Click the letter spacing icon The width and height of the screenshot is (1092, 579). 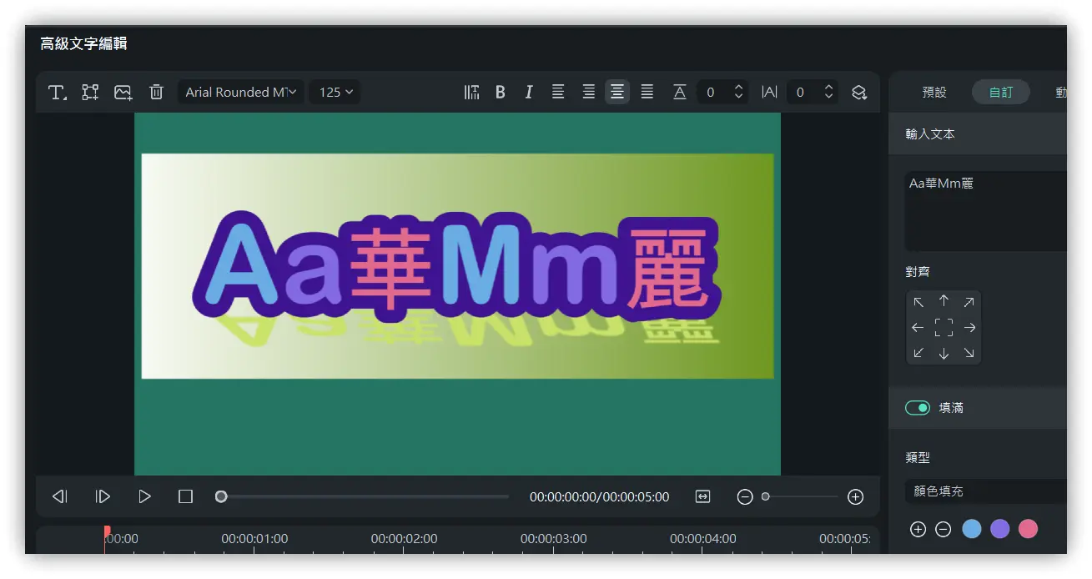pyautogui.click(x=768, y=92)
